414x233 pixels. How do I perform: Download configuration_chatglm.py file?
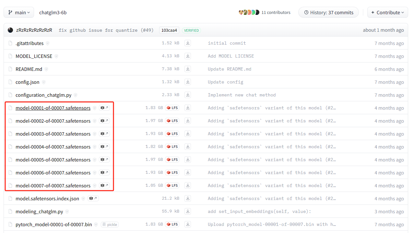188,95
